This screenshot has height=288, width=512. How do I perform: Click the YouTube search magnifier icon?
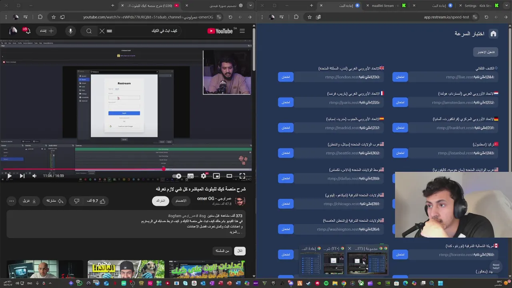89,31
